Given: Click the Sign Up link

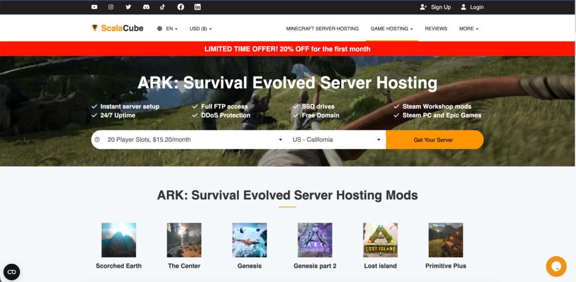Looking at the screenshot, I should tap(435, 7).
